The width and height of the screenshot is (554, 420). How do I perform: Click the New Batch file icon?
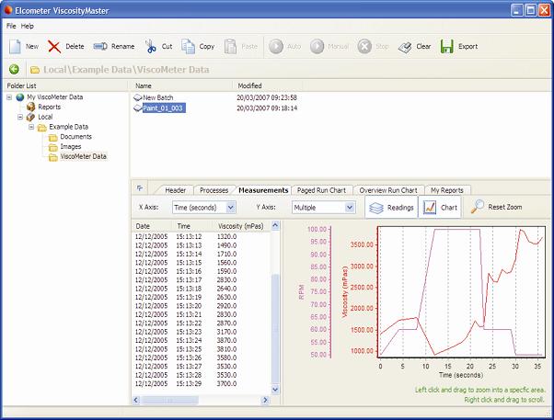[x=137, y=97]
